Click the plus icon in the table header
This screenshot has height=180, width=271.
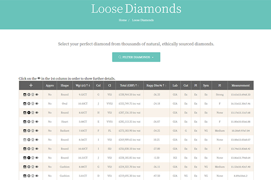(31, 85)
